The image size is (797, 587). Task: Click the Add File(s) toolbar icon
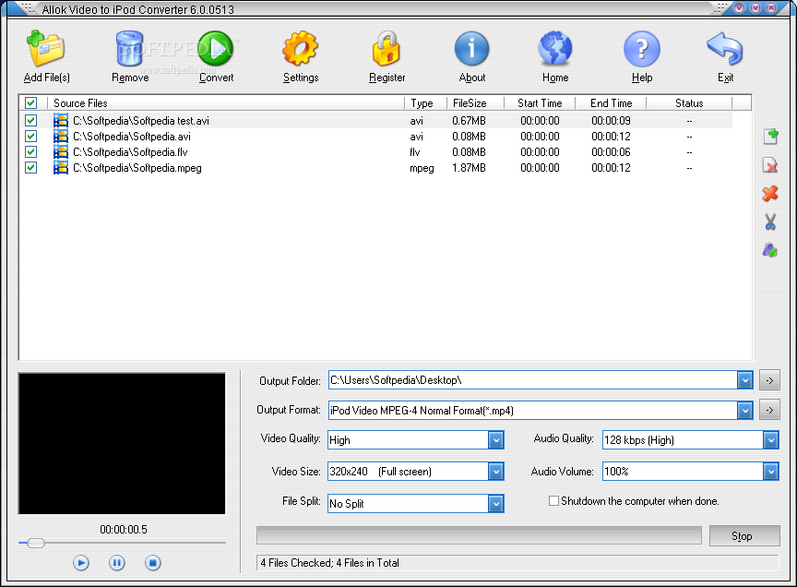pyautogui.click(x=46, y=49)
